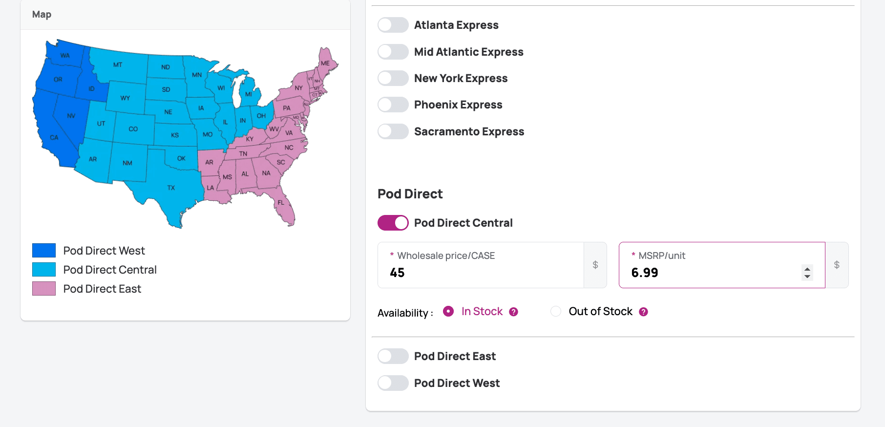Click the Pod Direct East legend swatch
This screenshot has height=427, width=885.
44,289
